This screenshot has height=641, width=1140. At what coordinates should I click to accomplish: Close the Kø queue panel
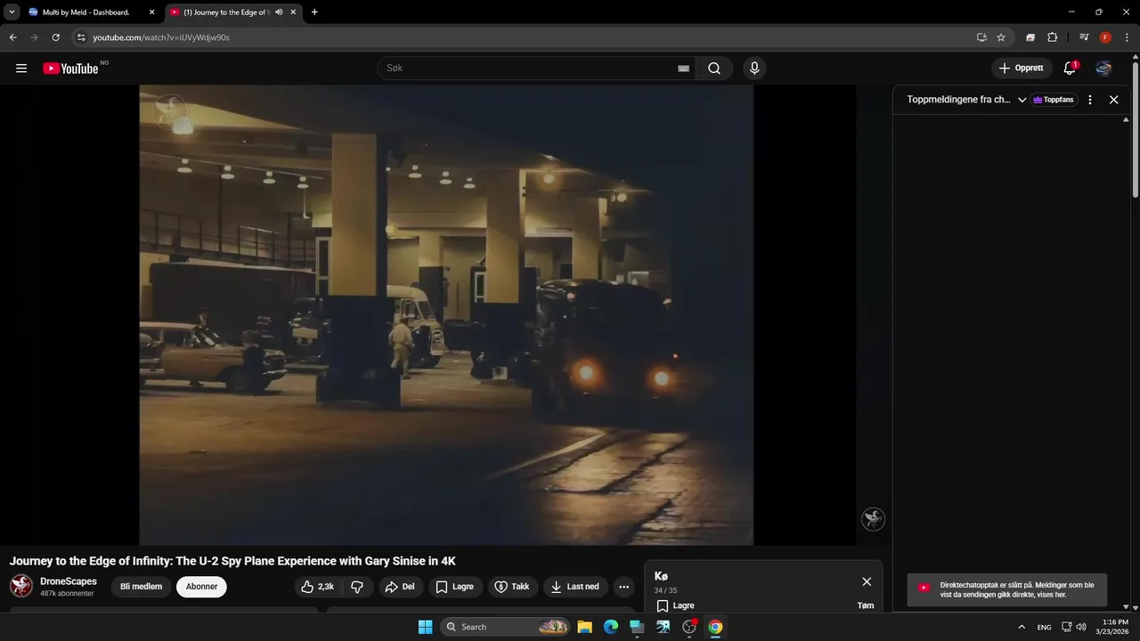click(867, 581)
